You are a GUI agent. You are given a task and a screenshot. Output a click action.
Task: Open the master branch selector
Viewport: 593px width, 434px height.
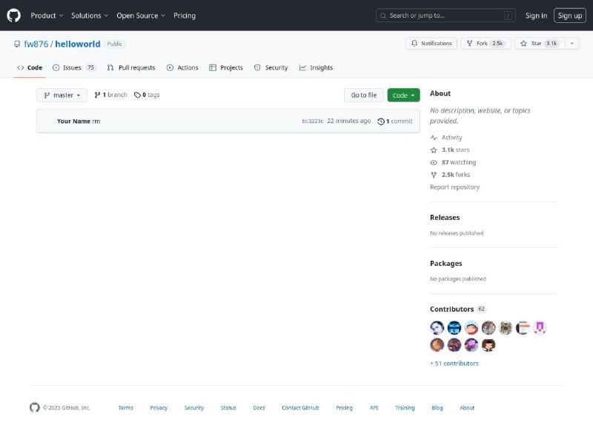click(x=62, y=96)
